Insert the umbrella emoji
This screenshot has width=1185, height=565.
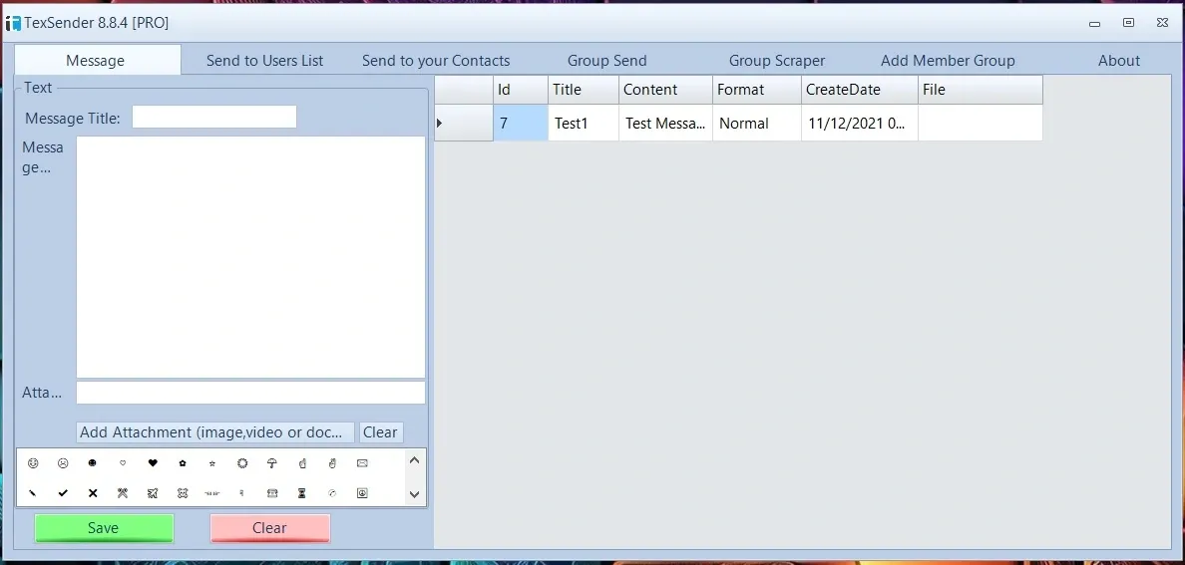pos(273,463)
